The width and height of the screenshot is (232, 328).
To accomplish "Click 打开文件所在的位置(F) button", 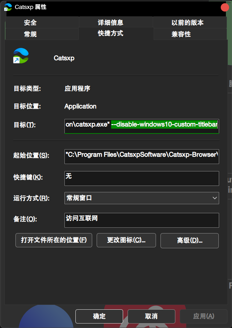I will [54, 240].
